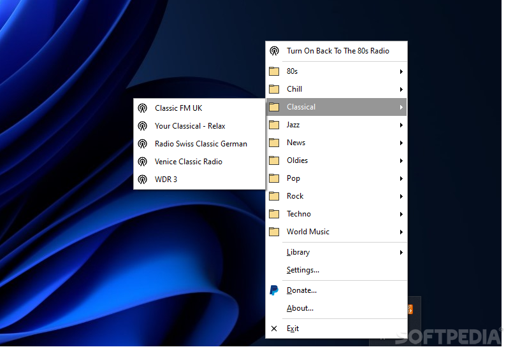This screenshot has width=513, height=354.
Task: Click the Classical submenu arrow
Action: pyautogui.click(x=401, y=107)
